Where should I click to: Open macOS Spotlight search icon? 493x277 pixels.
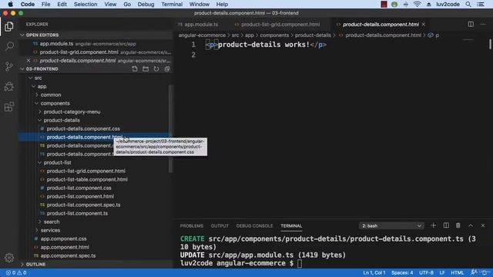(468, 4)
